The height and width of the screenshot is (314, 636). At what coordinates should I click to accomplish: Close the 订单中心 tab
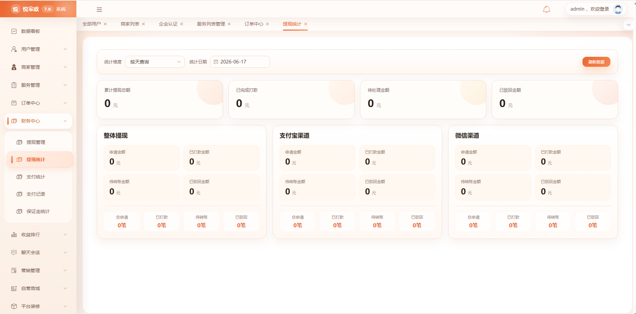click(x=267, y=24)
